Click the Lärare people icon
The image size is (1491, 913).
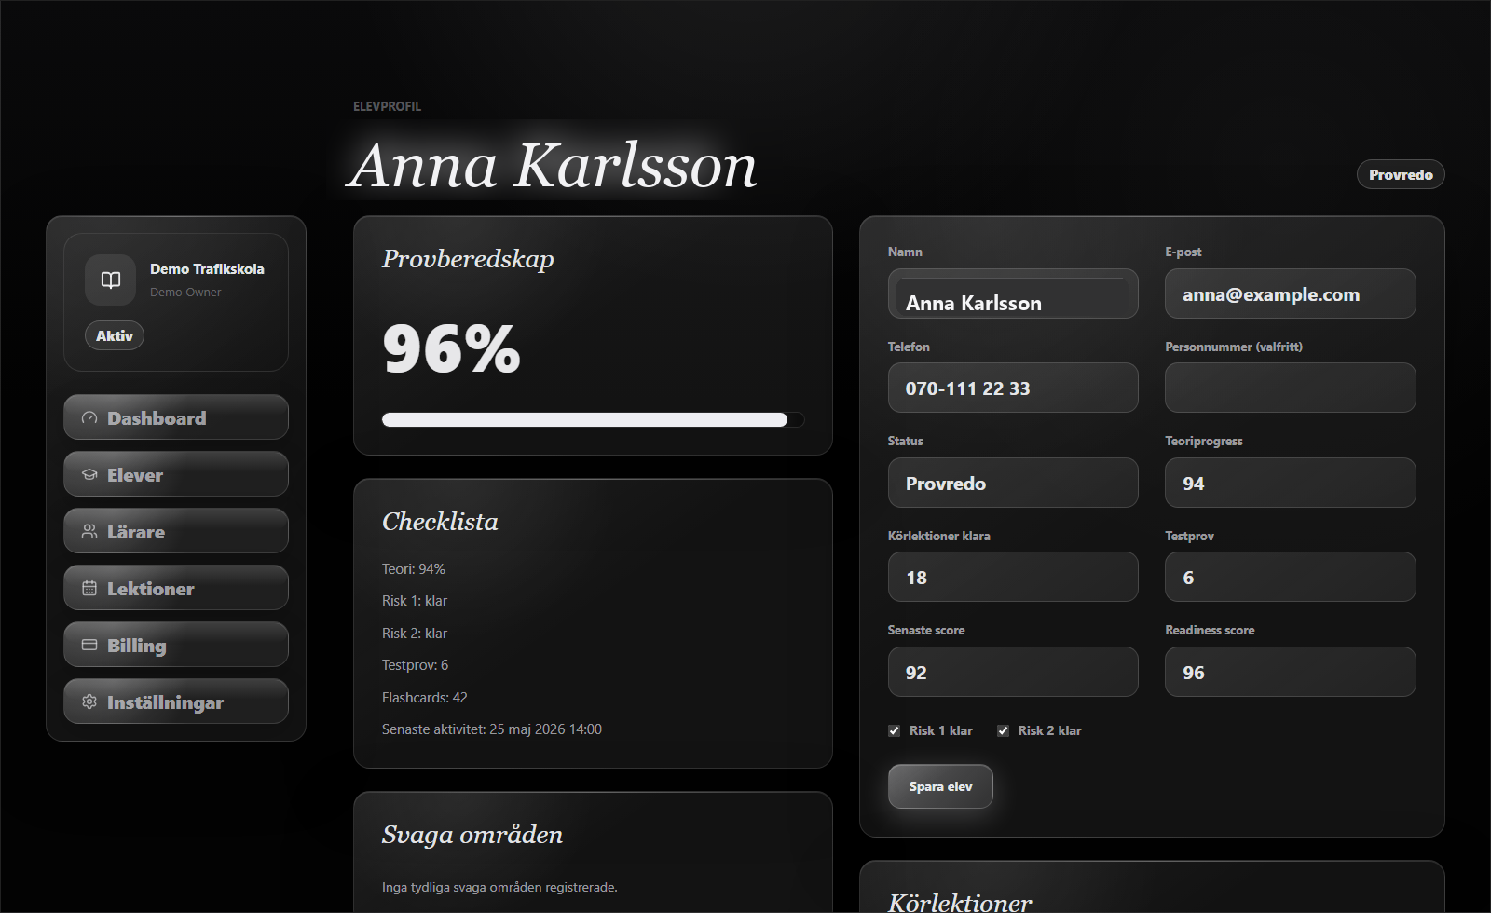pyautogui.click(x=89, y=532)
